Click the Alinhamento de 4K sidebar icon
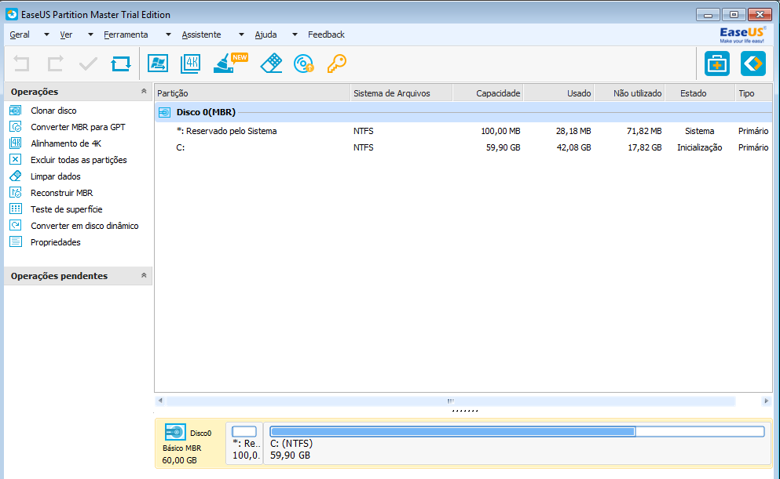The image size is (780, 479). click(x=16, y=143)
